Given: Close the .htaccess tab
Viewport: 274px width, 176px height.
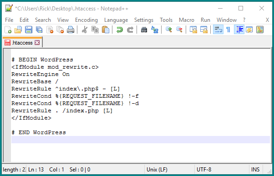Looking at the screenshot, I should pos(37,43).
